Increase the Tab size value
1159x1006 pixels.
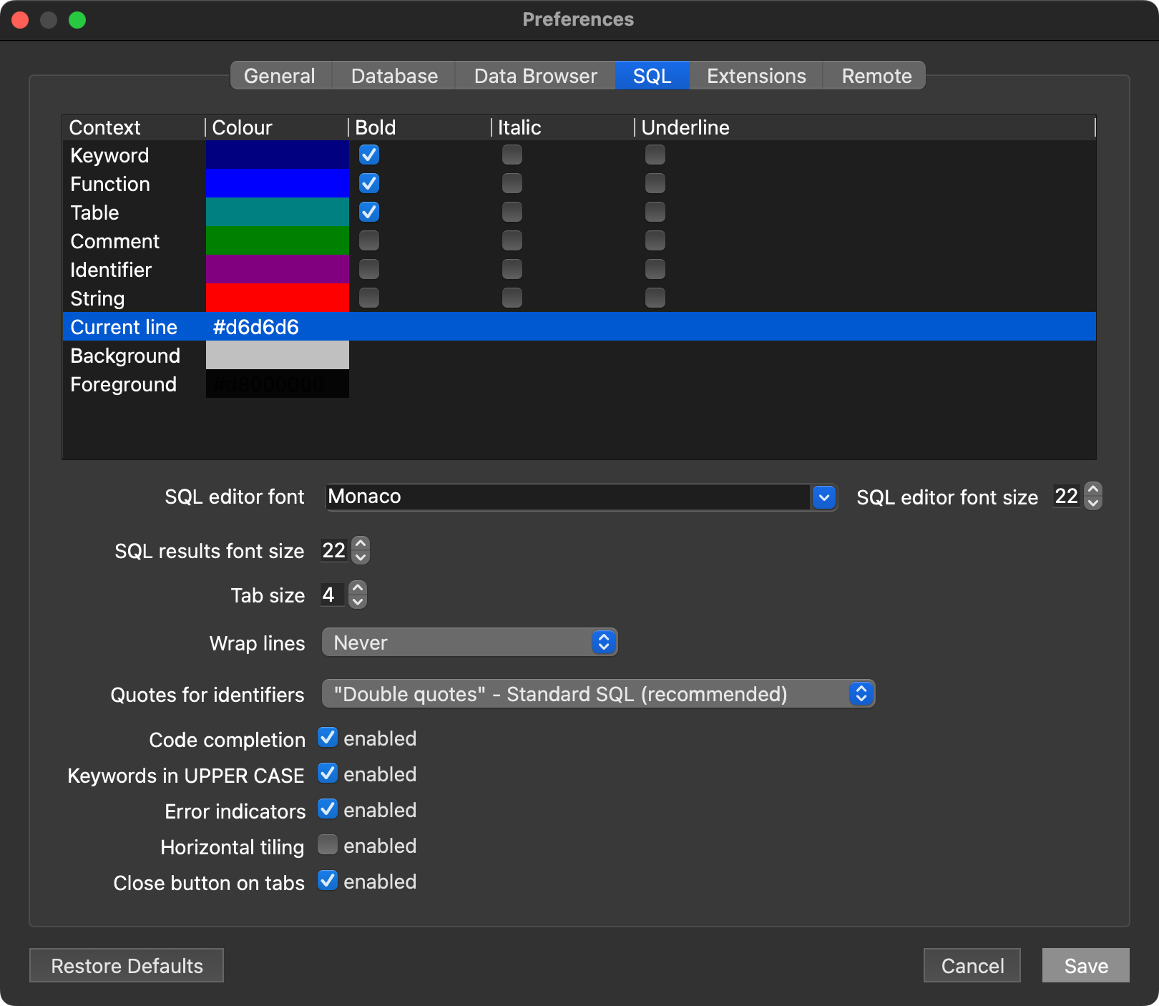(358, 587)
